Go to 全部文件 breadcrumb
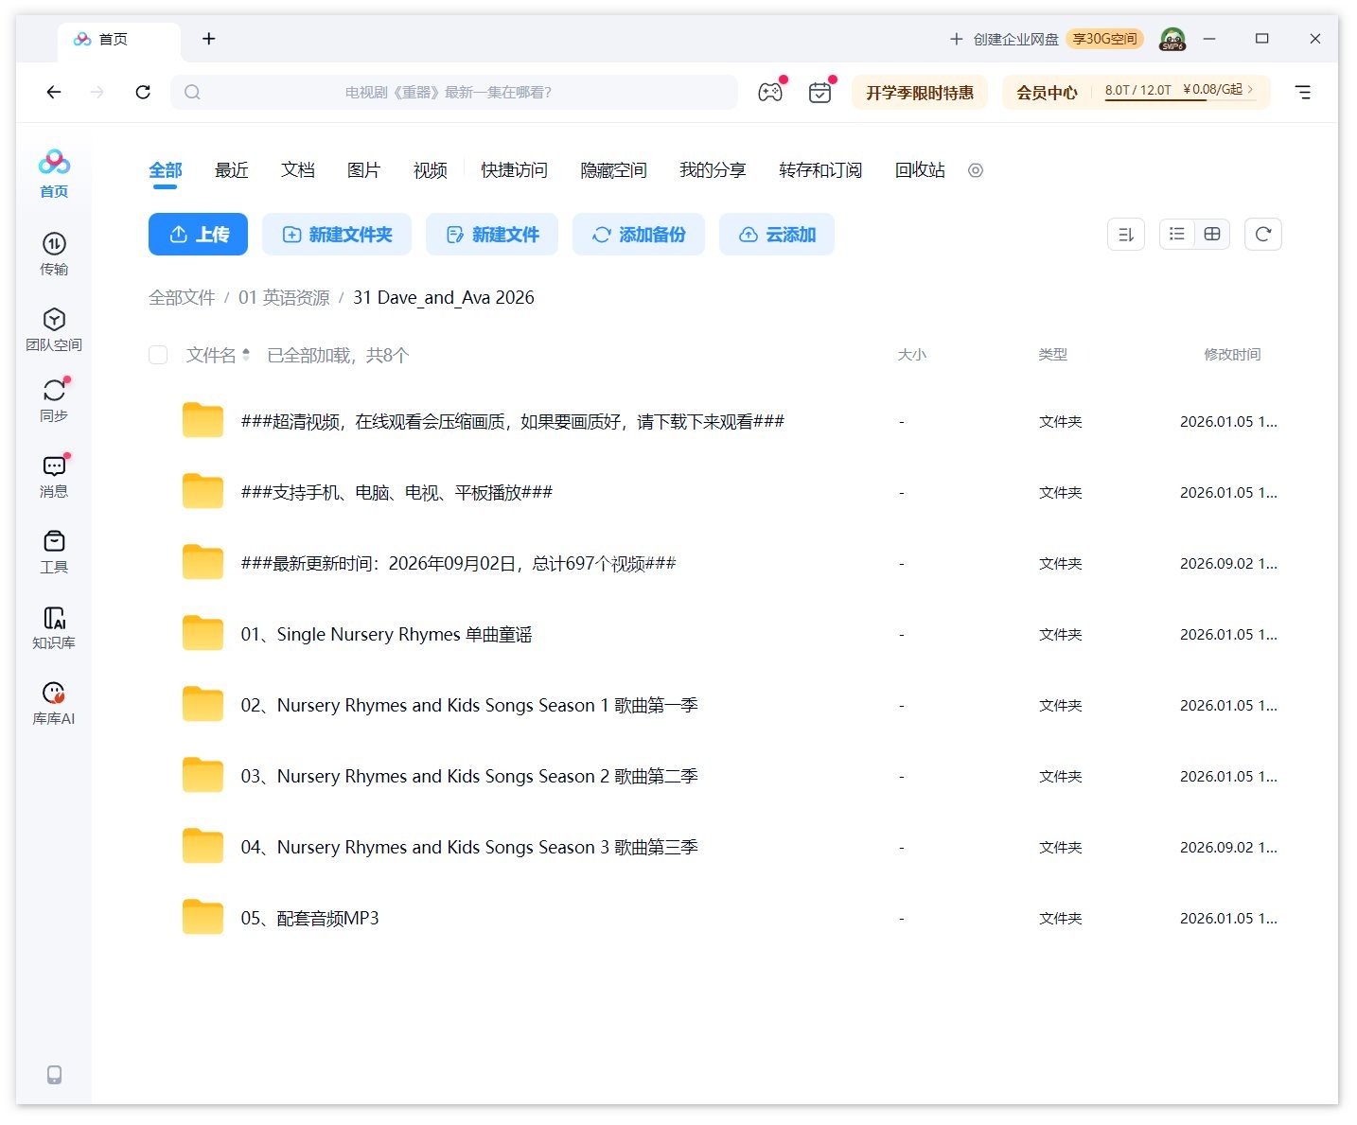1357x1125 pixels. [x=182, y=297]
